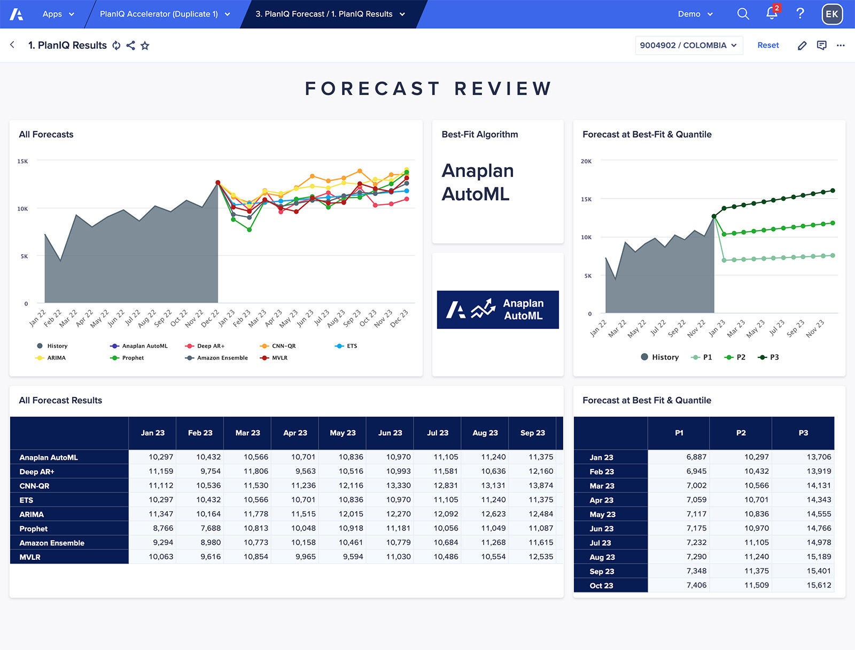Refresh the PlanIQ Results page
Image resolution: width=855 pixels, height=650 pixels.
tap(116, 45)
